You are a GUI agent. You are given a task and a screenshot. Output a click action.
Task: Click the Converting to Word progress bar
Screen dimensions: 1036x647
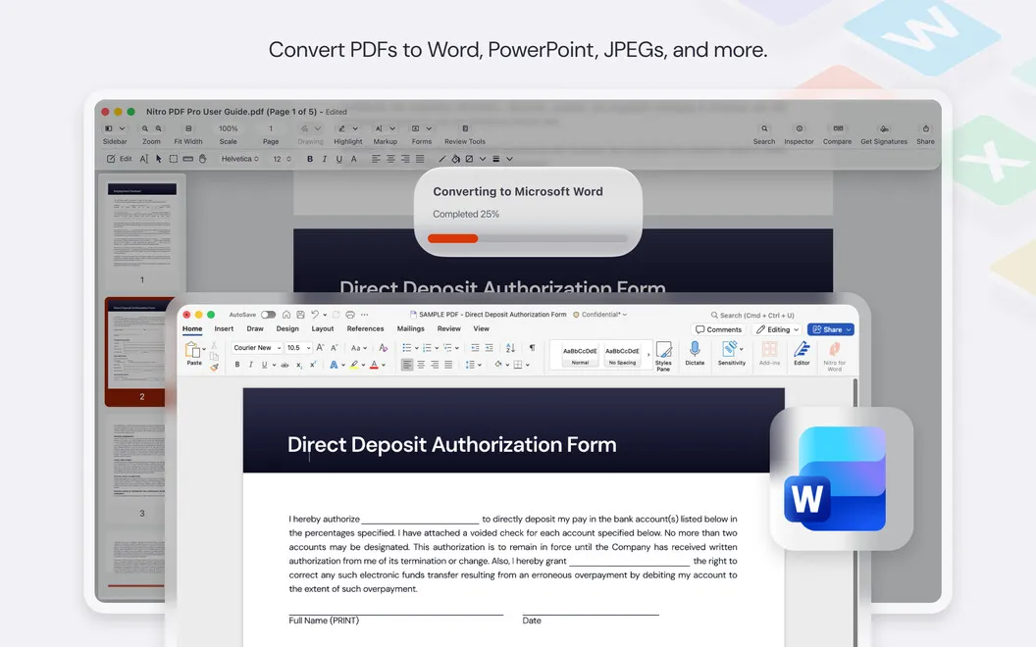point(527,238)
